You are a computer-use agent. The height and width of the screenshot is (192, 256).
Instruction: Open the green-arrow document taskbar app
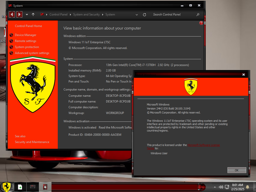pos(20,187)
